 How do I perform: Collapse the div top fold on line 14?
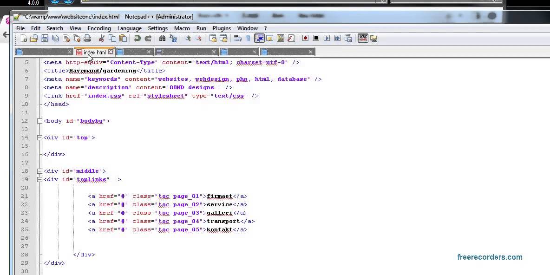pyautogui.click(x=40, y=137)
